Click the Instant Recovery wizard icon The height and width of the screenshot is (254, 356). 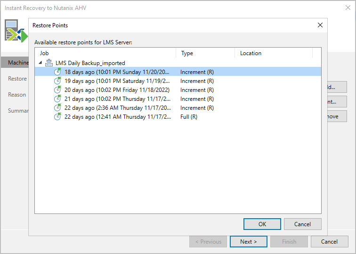(15, 31)
